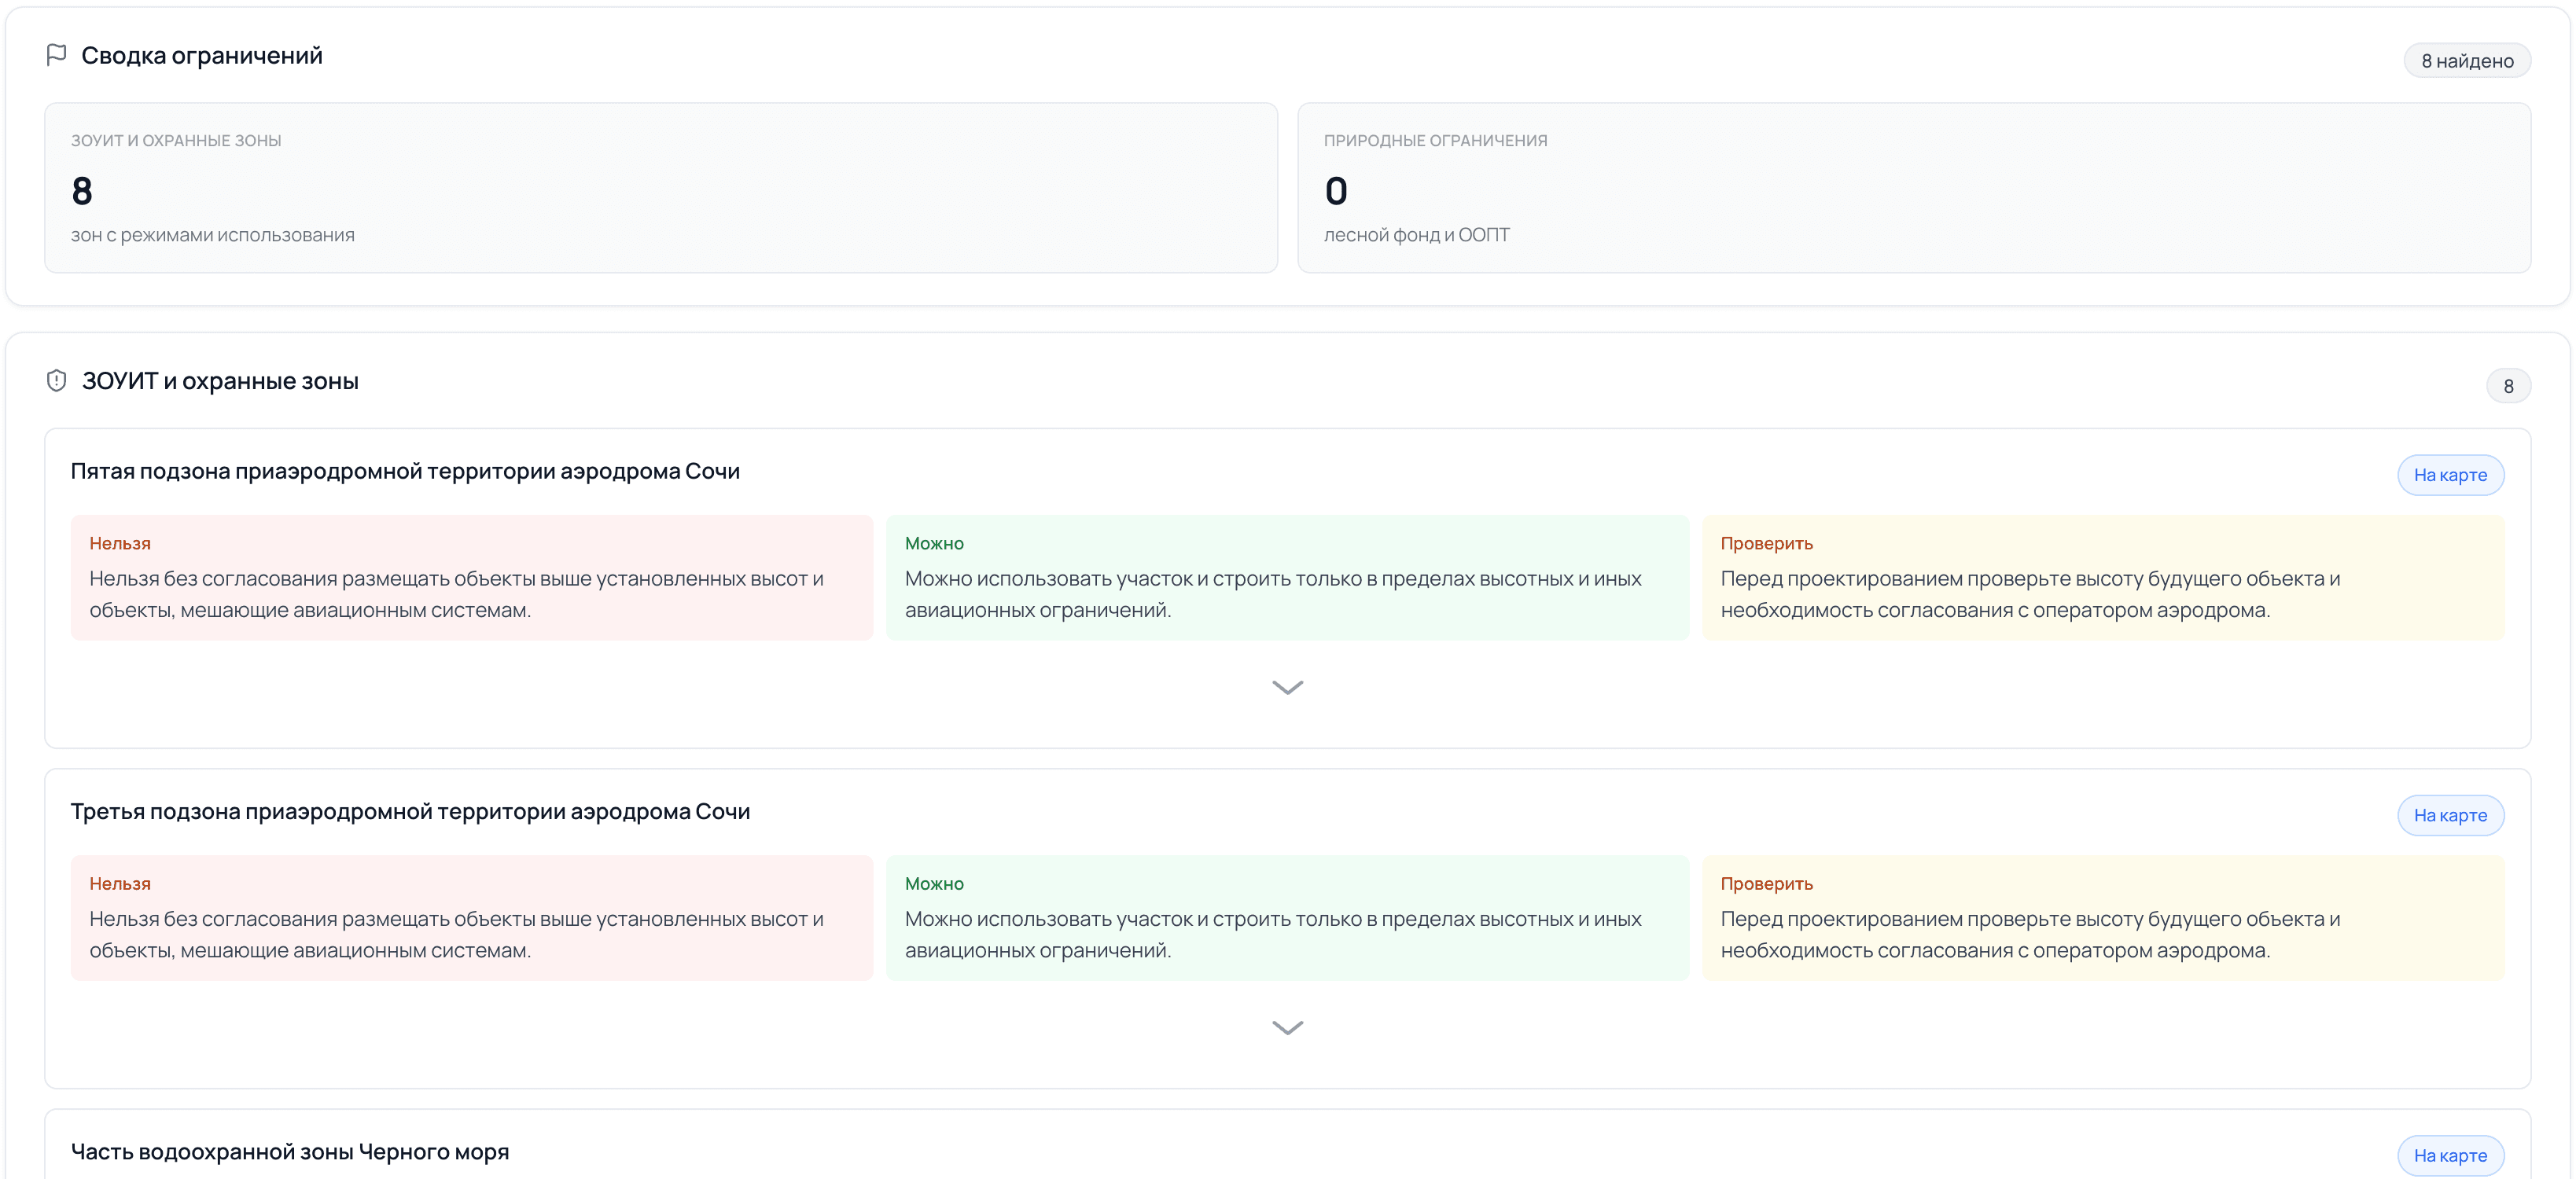
Task: Click the yellow check-advice text in Пятая подзона card
Action: [x=2030, y=594]
